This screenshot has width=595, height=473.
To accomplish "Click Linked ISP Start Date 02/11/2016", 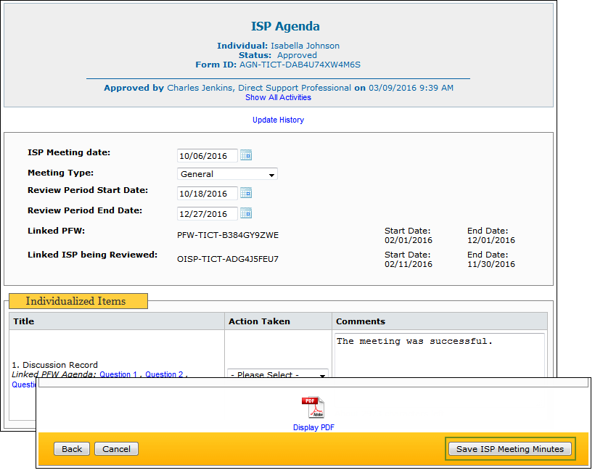I will [x=409, y=264].
